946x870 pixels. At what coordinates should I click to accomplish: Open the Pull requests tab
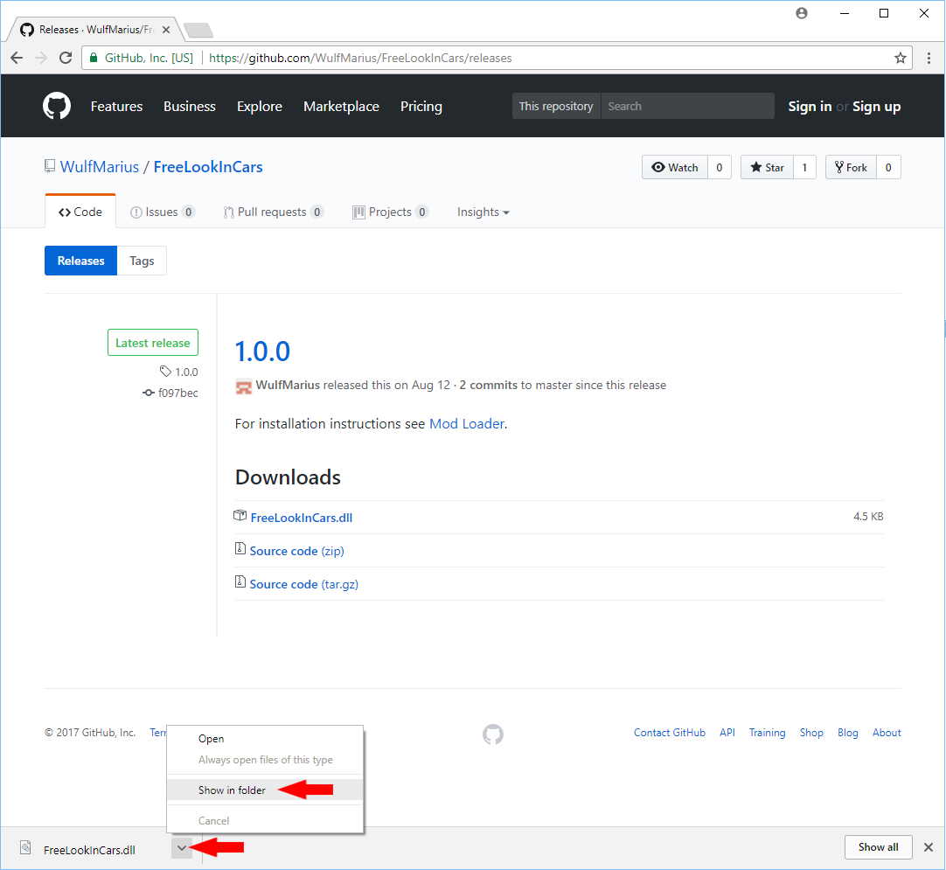(x=273, y=212)
